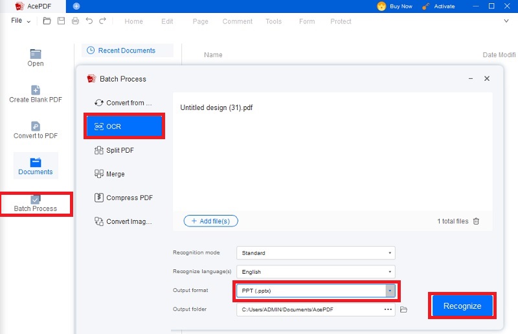Select Batch Process in the sidebar

click(36, 203)
